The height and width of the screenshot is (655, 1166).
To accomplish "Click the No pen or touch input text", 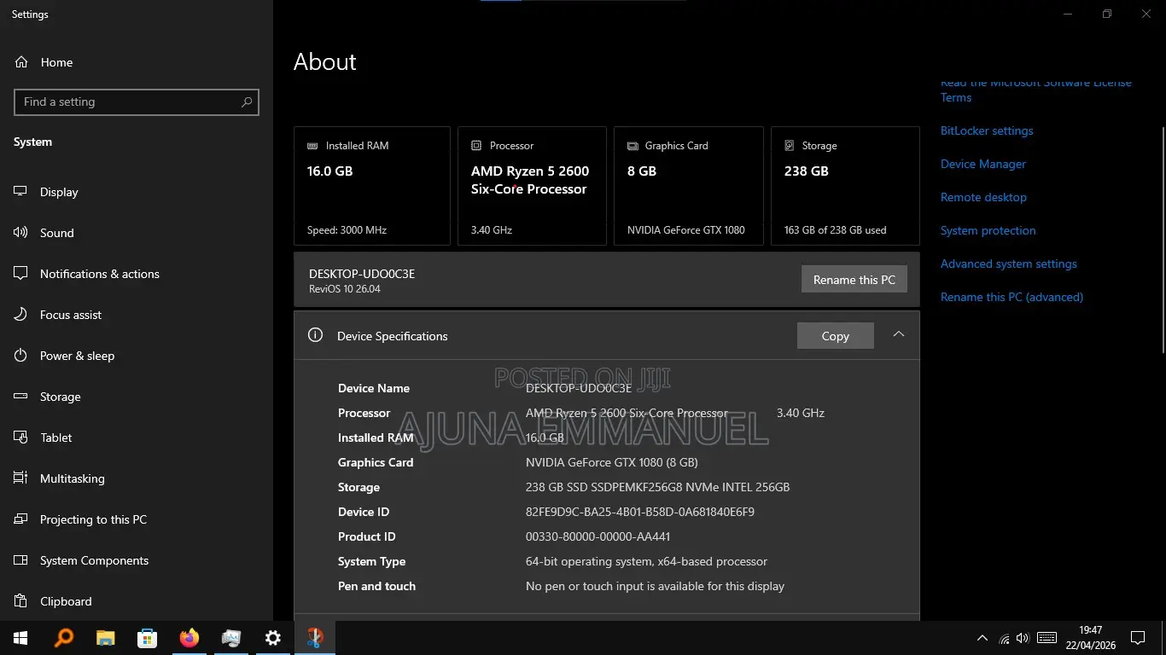I will click(655, 586).
